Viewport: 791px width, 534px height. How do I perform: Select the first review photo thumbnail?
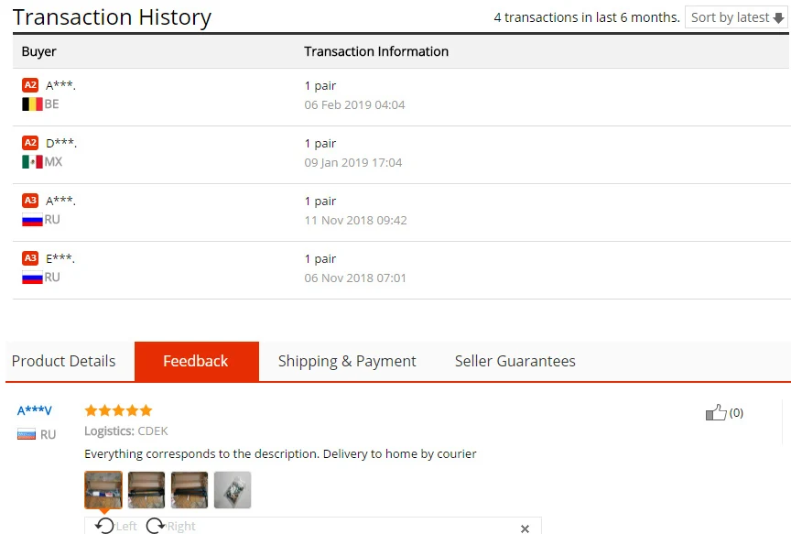(103, 490)
